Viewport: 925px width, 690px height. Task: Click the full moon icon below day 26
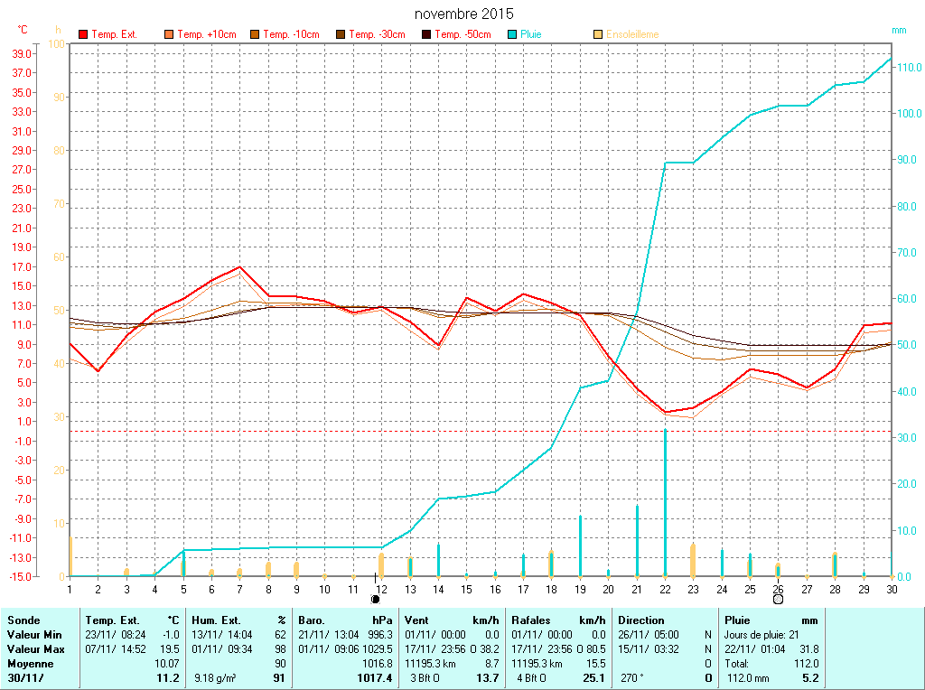click(778, 599)
